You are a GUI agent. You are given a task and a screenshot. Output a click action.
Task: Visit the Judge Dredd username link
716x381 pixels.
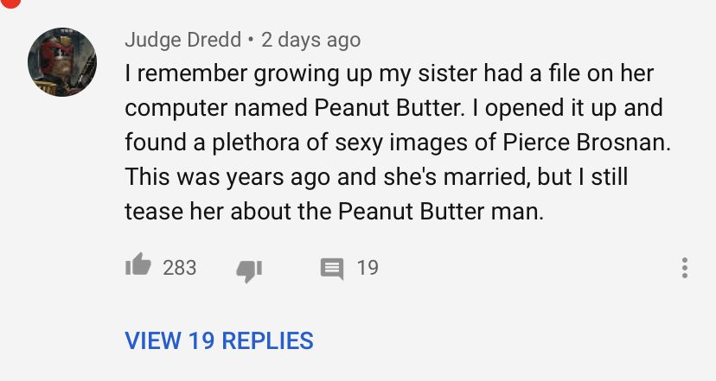182,40
